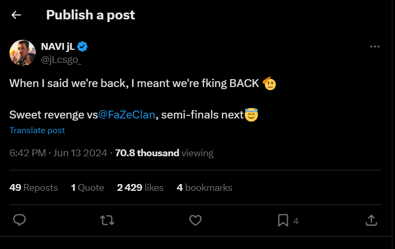Image resolution: width=395 pixels, height=249 pixels.
Task: Toggle the bookmark icon
Action: point(283,220)
